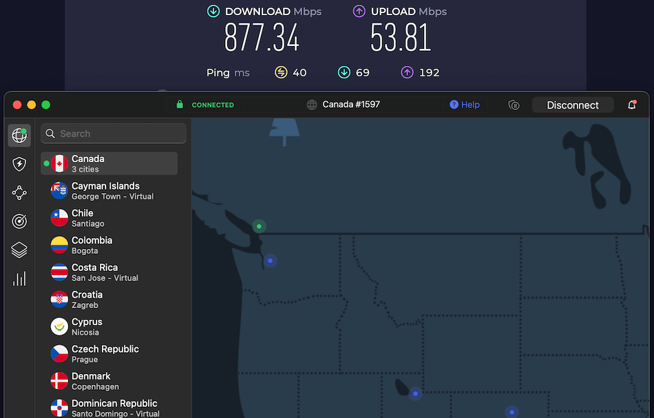Open the stacked layers sidebar icon
The image size is (654, 418).
(19, 250)
